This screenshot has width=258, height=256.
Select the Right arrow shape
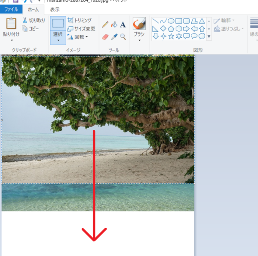point(187,29)
